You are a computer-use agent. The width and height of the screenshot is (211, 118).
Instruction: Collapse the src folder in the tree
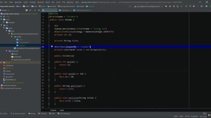coord(1,25)
